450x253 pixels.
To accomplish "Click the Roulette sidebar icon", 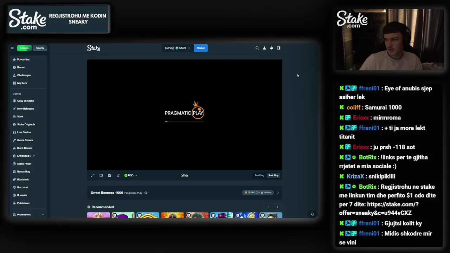I will [14, 195].
